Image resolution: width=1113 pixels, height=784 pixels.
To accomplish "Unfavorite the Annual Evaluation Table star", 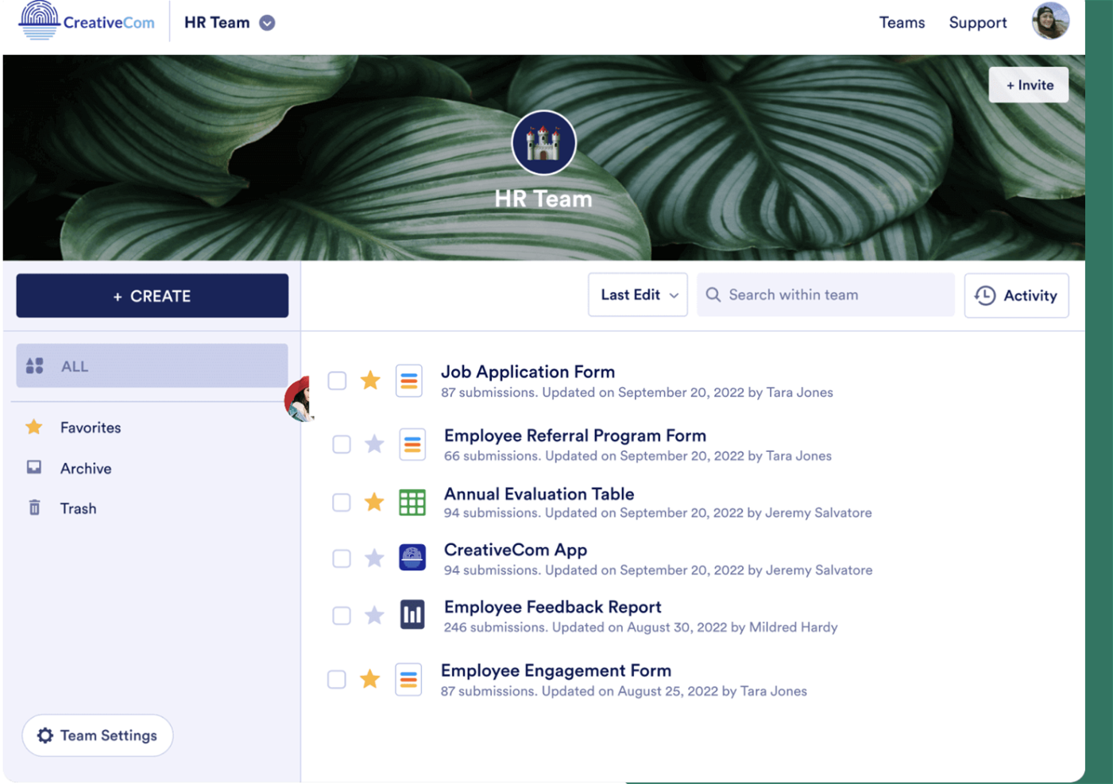I will click(x=373, y=502).
